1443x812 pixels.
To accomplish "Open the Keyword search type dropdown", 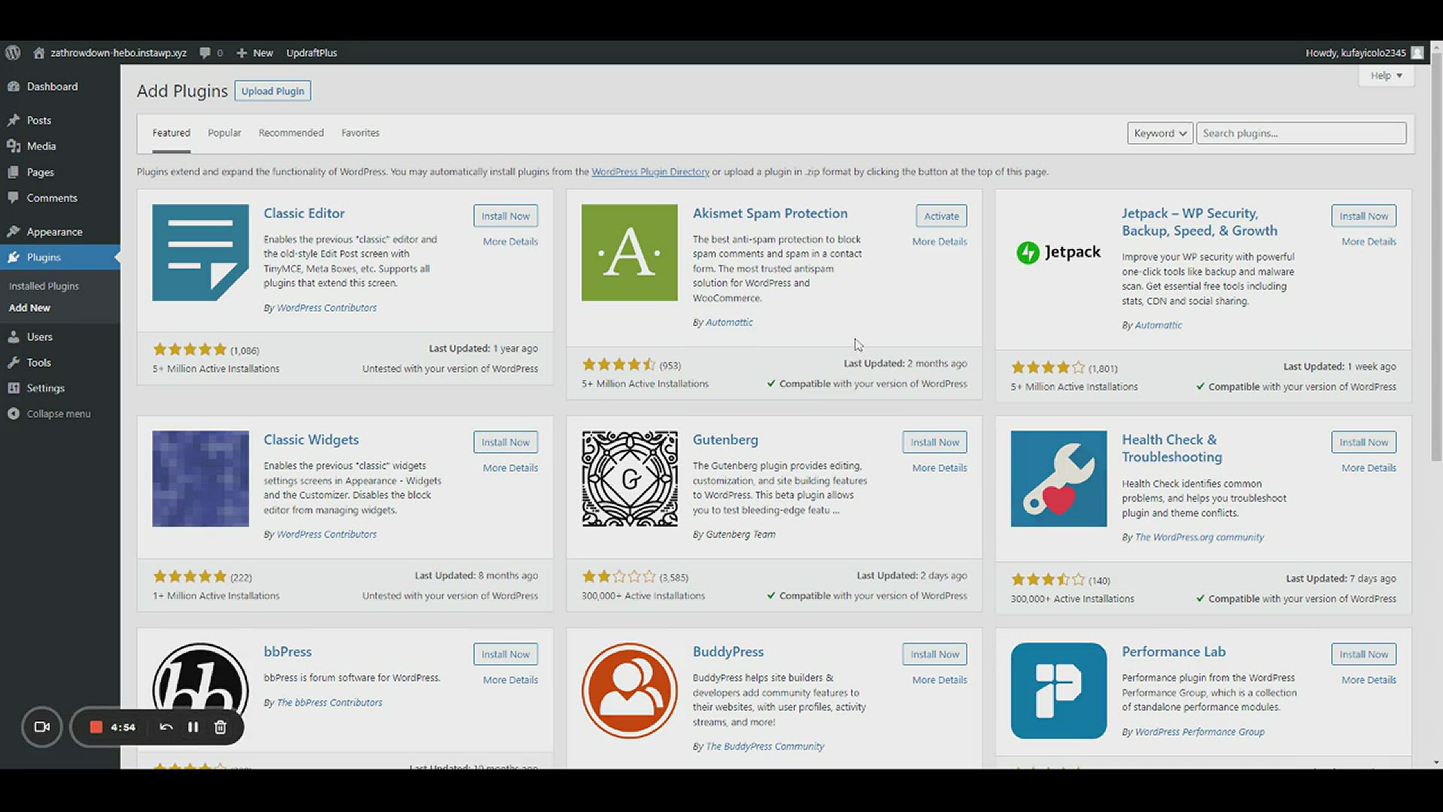I will click(1160, 133).
